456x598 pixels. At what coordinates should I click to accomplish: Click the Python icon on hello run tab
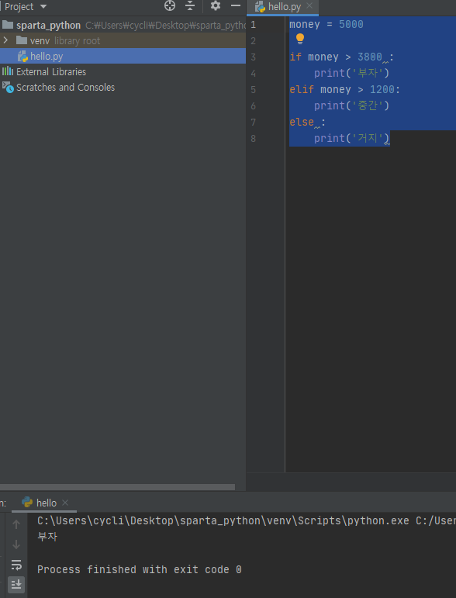pos(27,503)
